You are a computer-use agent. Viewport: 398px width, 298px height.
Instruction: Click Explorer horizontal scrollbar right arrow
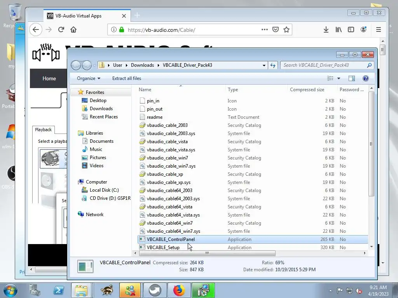pyautogui.click(x=365, y=253)
